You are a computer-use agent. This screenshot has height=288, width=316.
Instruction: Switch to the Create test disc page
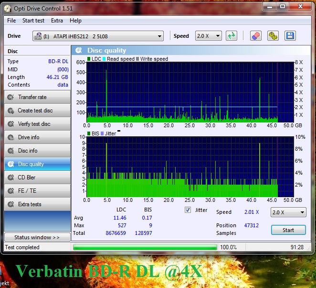click(x=37, y=111)
